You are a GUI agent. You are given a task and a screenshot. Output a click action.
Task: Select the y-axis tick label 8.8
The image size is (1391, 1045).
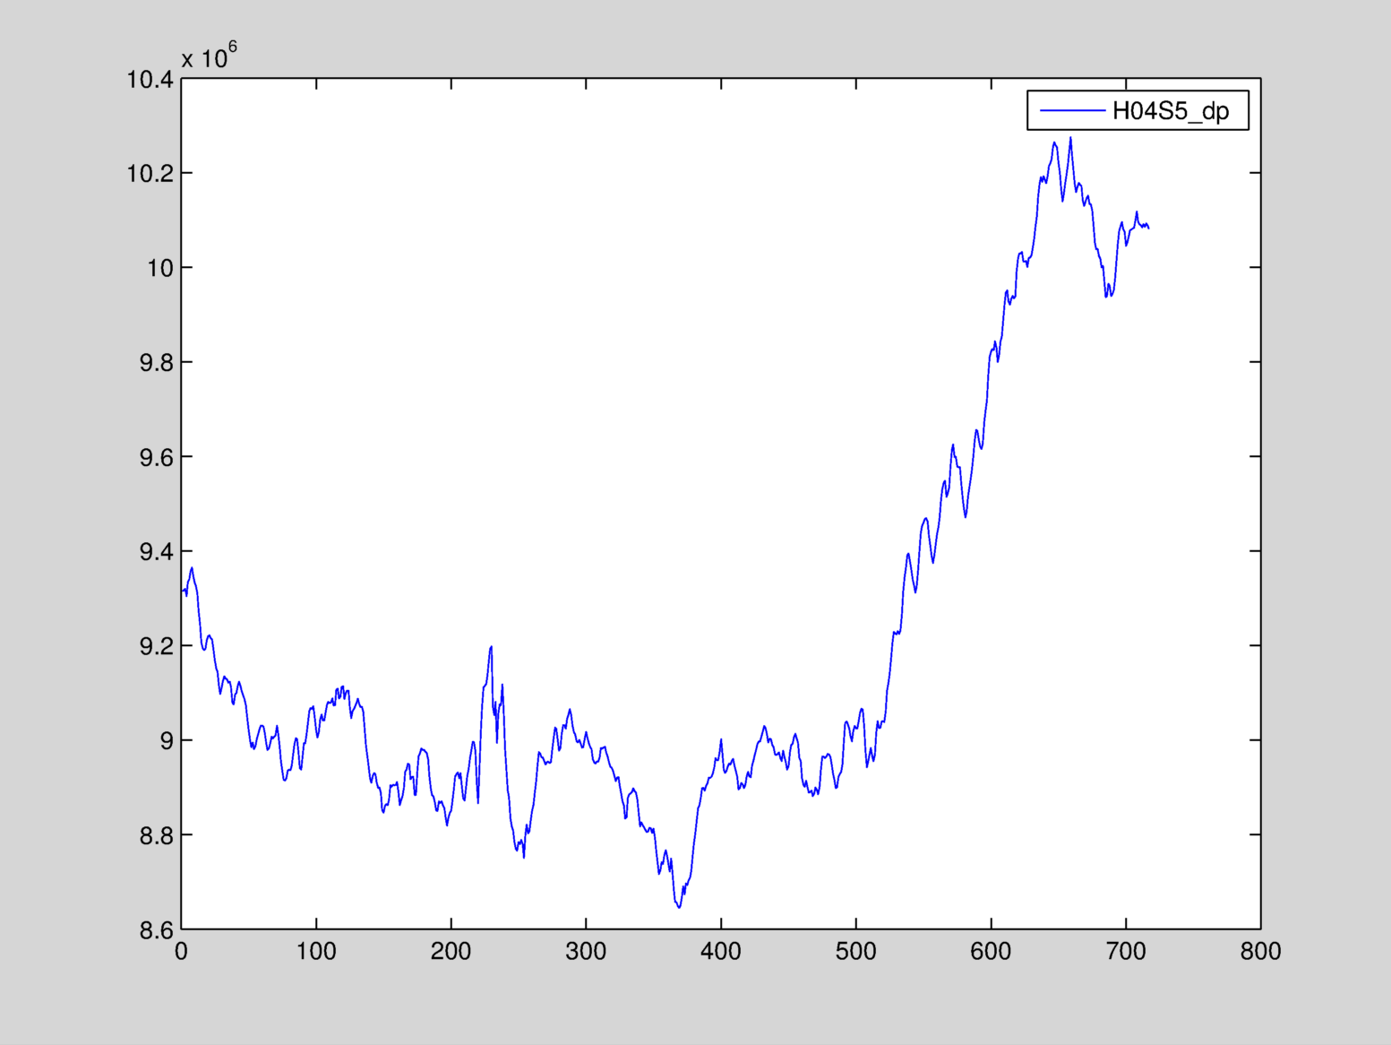click(x=156, y=836)
